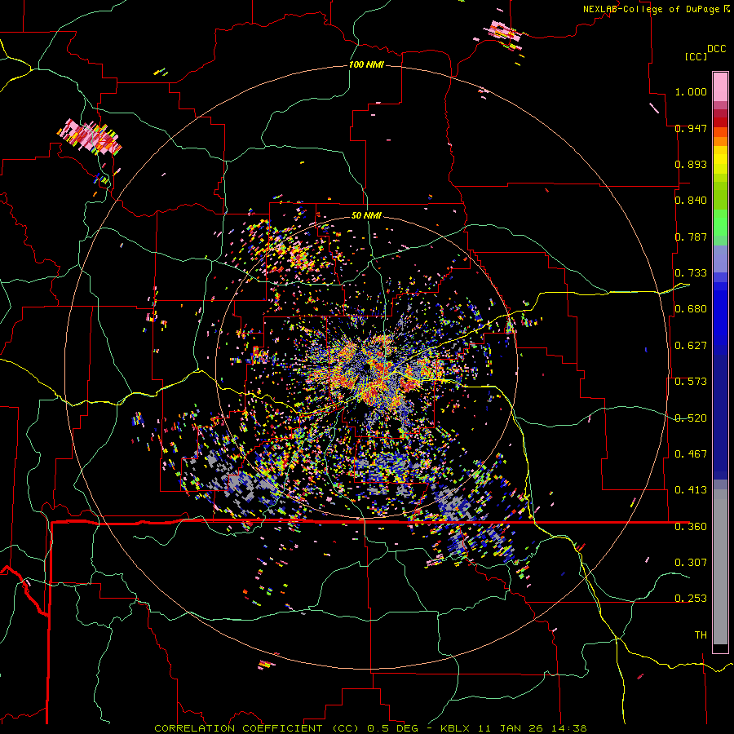Click the 0.360 color scale value
734x734 pixels.
coord(691,527)
